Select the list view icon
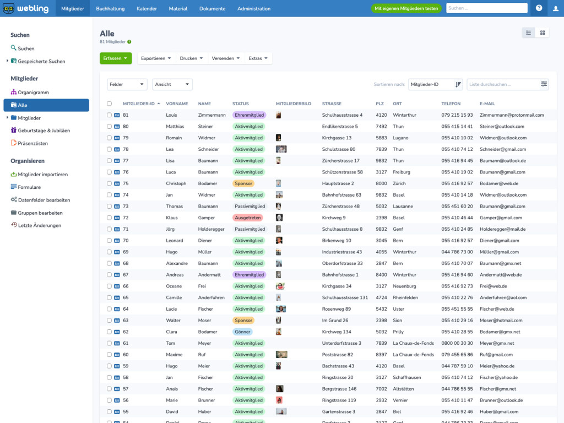The image size is (564, 423). tap(528, 32)
